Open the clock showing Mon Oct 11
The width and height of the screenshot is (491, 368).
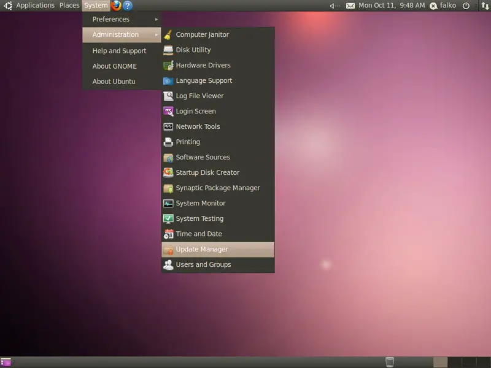392,6
